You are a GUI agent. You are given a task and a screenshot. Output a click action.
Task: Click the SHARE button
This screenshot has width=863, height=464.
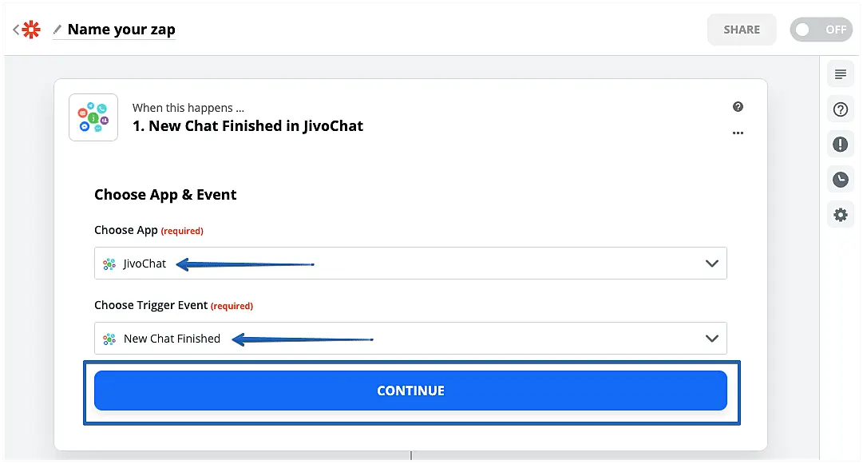742,30
